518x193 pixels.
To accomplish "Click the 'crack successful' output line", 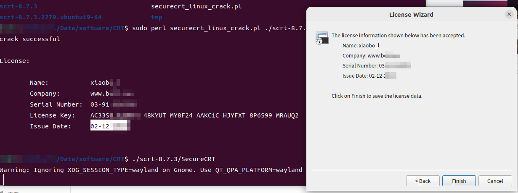I will [30, 39].
